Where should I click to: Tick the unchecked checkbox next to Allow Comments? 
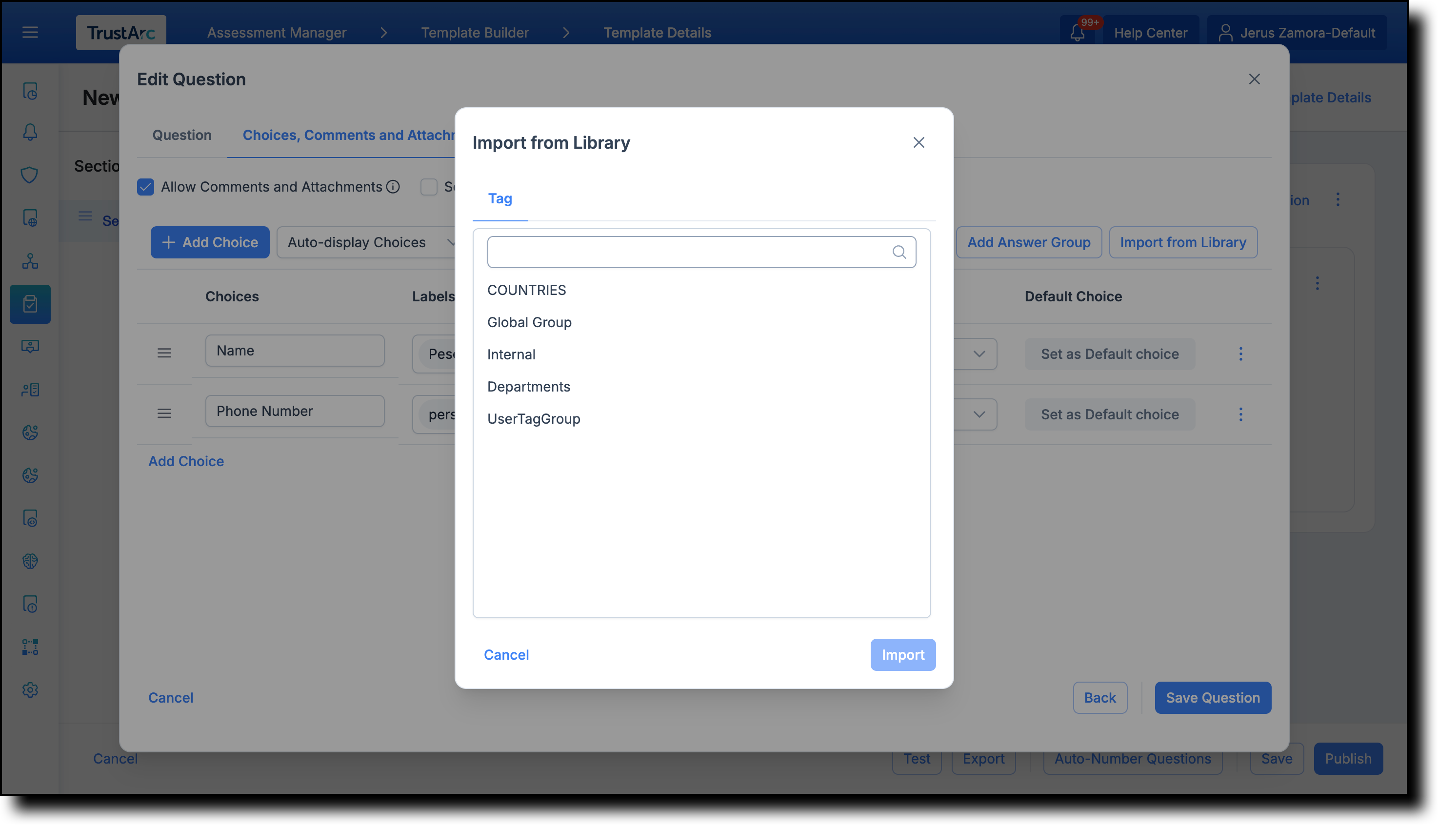(x=429, y=186)
